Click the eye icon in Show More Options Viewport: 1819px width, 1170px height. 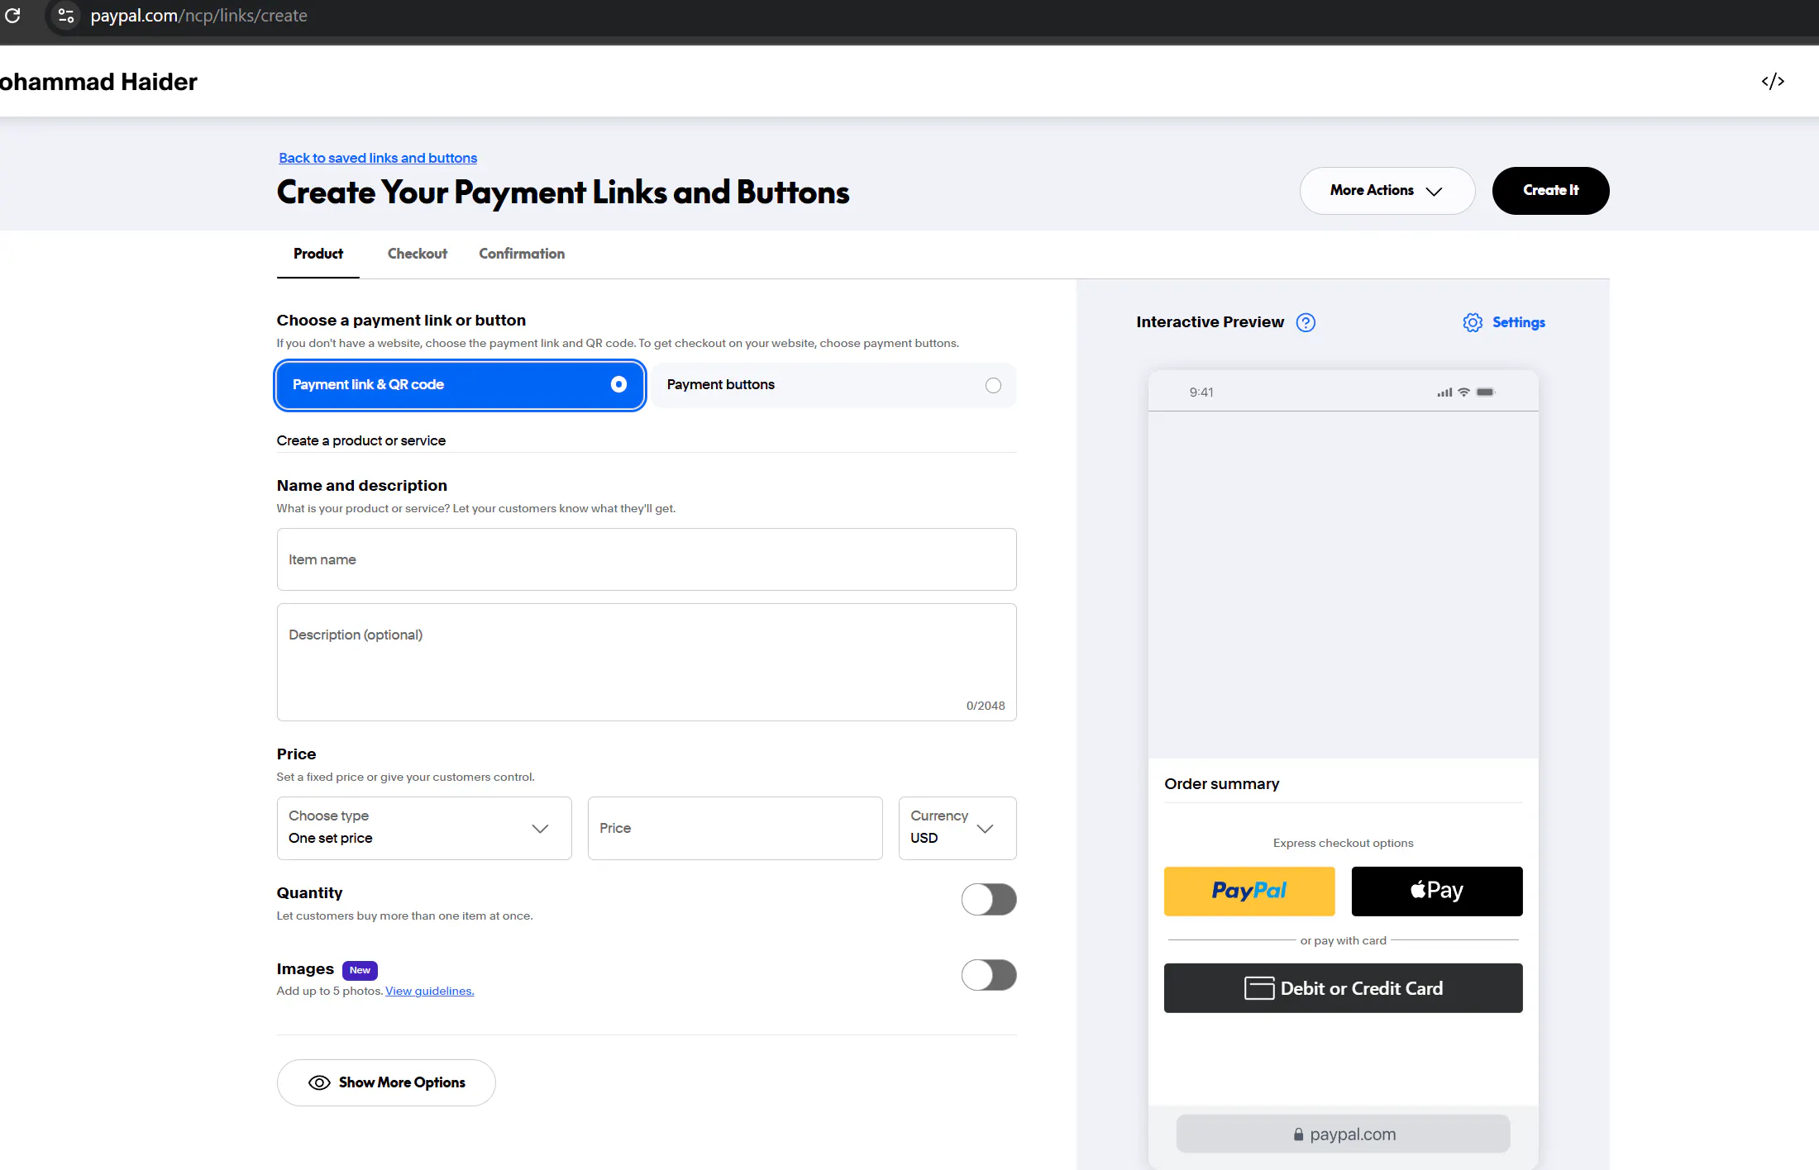(319, 1082)
